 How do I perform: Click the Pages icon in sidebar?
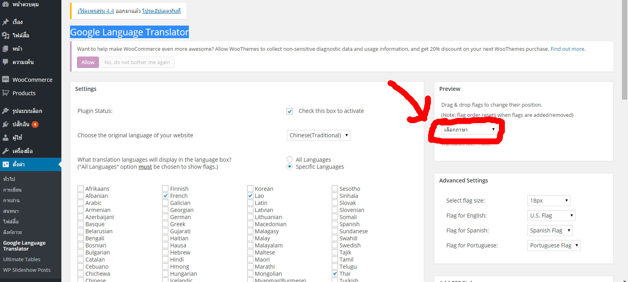tap(6, 49)
